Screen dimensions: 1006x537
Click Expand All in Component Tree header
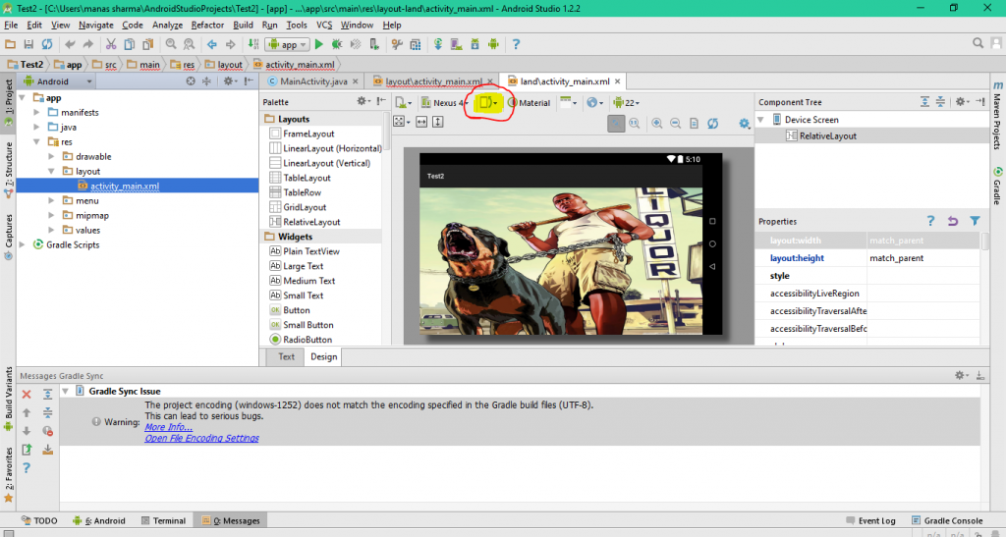(x=924, y=101)
